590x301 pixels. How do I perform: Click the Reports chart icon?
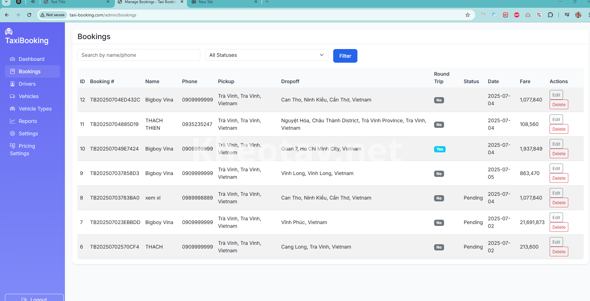(x=12, y=121)
